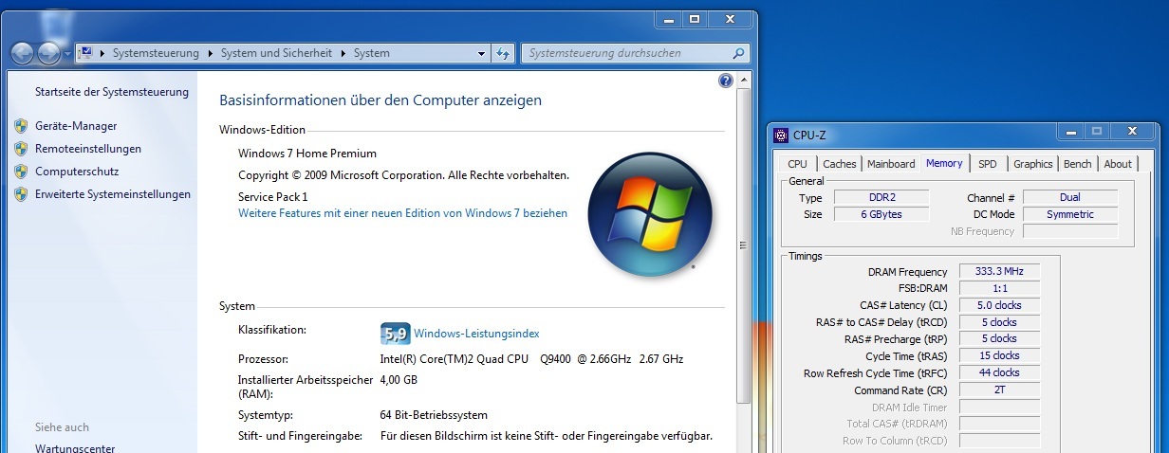1169x453 pixels.
Task: Click the Forward arrow in Systemsteuerung window
Action: pyautogui.click(x=48, y=53)
